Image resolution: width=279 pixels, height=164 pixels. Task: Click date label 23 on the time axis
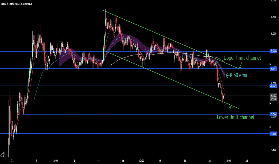(x=210, y=161)
